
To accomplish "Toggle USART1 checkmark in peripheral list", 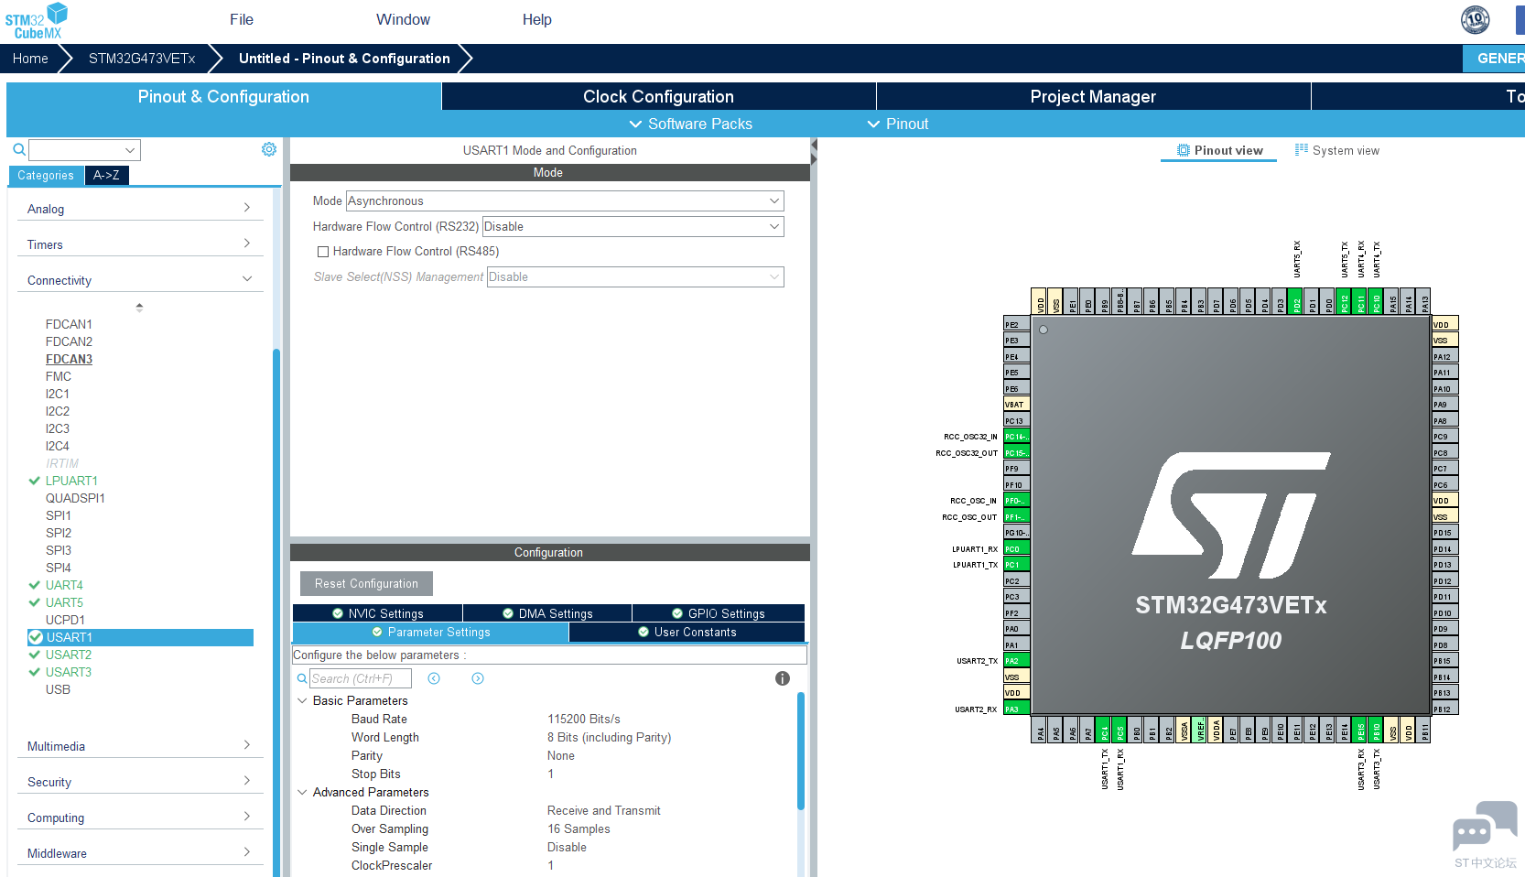I will coord(36,637).
